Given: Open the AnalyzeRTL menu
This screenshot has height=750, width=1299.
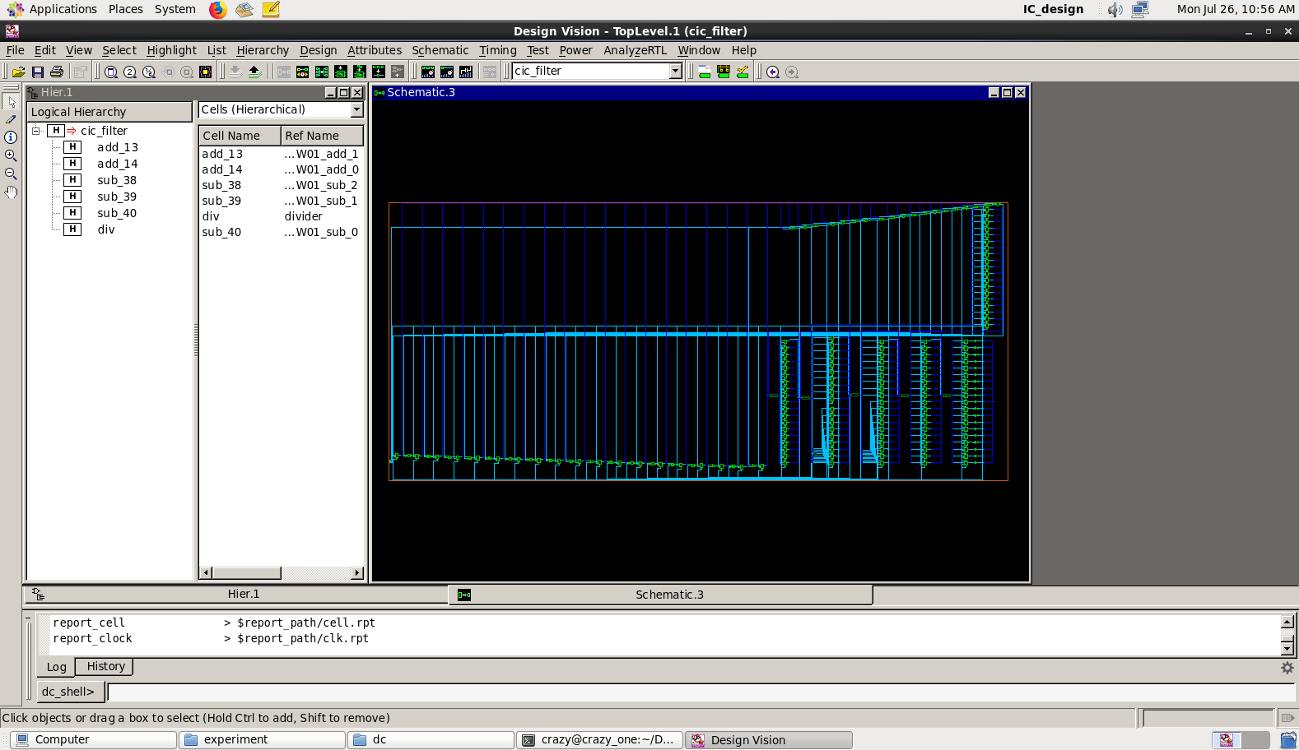Looking at the screenshot, I should [x=636, y=50].
